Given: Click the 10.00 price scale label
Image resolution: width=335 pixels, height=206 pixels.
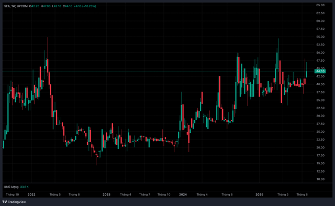Looking at the screenshot, I should click(x=320, y=179).
